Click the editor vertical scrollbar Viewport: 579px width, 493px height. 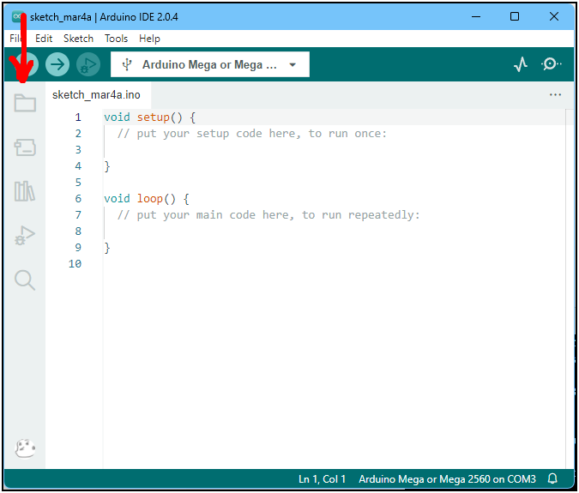[570, 288]
